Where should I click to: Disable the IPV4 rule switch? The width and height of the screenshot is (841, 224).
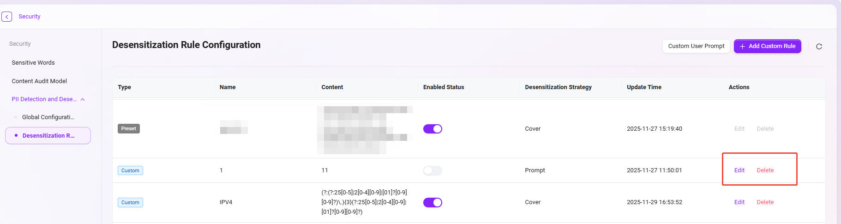(433, 202)
